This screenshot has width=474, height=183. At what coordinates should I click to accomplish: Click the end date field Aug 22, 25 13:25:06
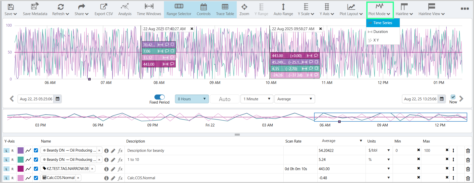[420, 99]
